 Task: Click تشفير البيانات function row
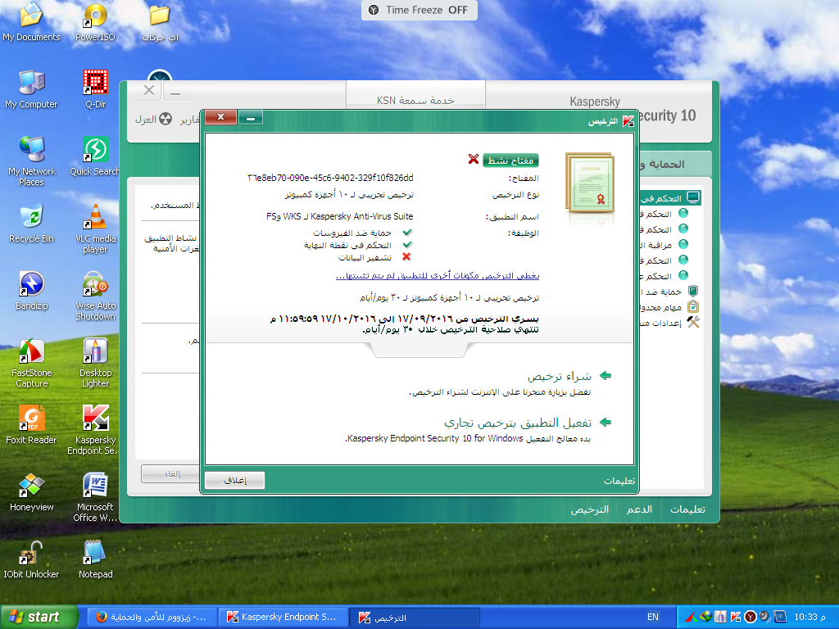click(x=374, y=257)
